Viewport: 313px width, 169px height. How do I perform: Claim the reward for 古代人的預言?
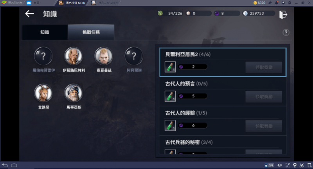click(264, 97)
